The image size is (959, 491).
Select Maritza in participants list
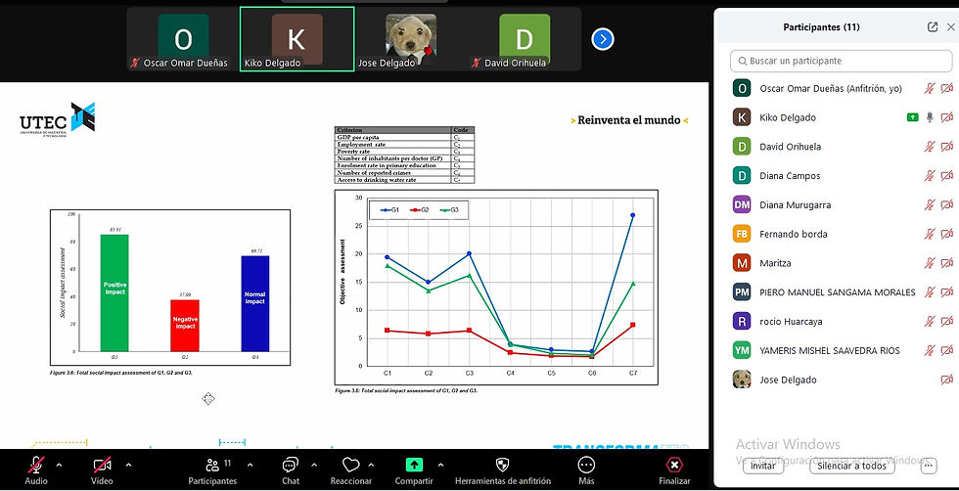(841, 263)
